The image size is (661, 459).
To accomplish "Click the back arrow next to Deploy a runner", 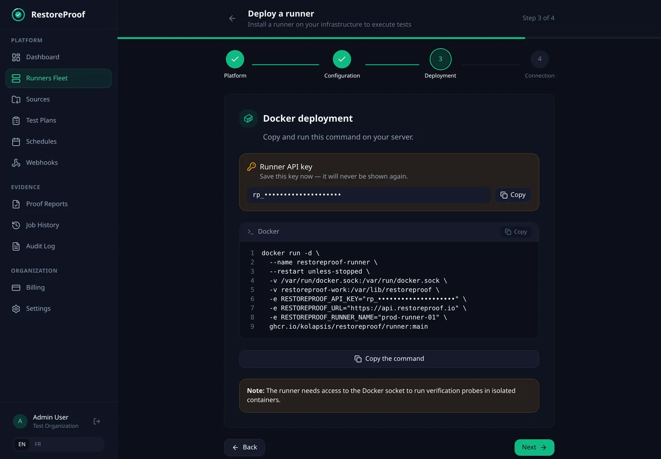I will click(x=232, y=18).
